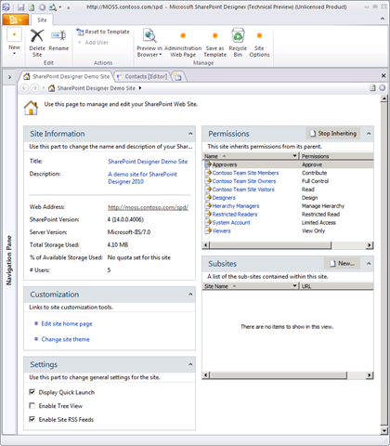The height and width of the screenshot is (446, 390).
Task: Click the Hierarchy Managers group
Action: coord(236,206)
